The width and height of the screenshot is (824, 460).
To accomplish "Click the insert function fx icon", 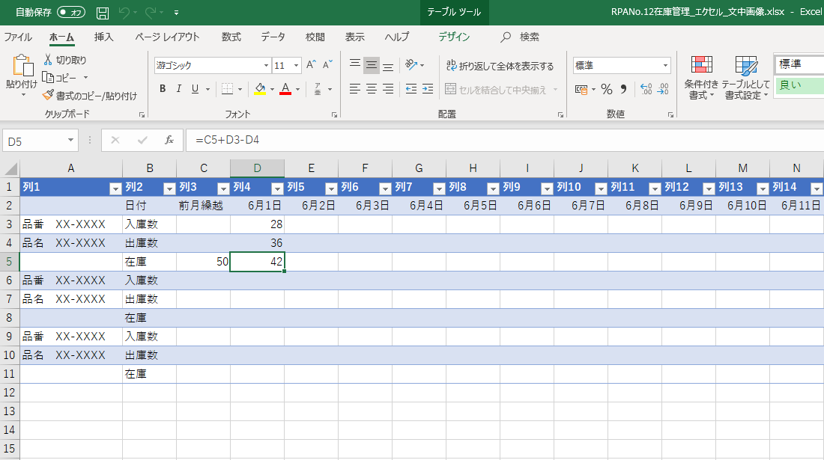I will pos(169,140).
